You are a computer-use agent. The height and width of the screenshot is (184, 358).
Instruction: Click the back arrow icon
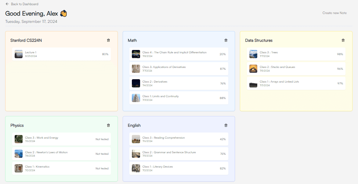point(7,4)
